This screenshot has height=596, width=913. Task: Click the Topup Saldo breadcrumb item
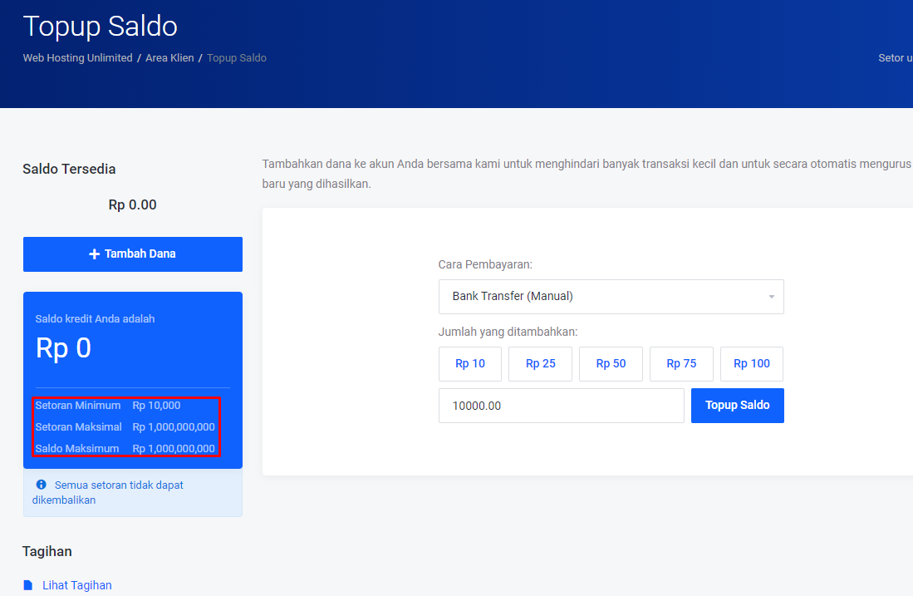[237, 58]
